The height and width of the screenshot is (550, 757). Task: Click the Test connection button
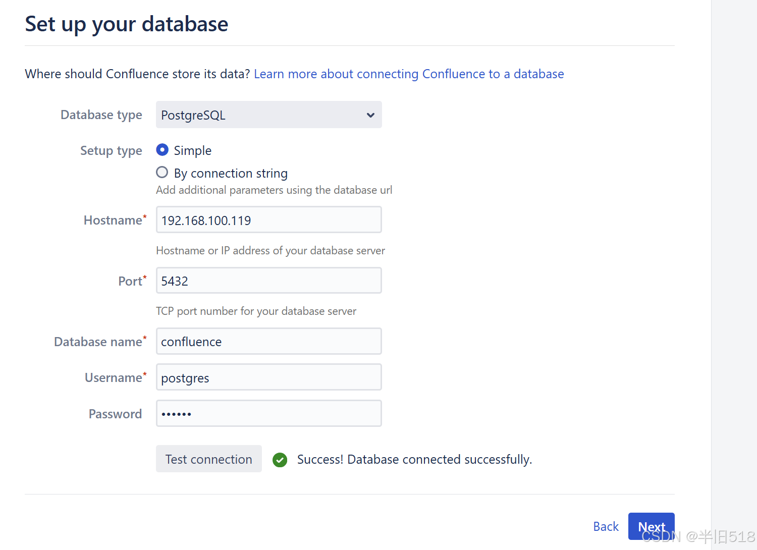(x=209, y=459)
